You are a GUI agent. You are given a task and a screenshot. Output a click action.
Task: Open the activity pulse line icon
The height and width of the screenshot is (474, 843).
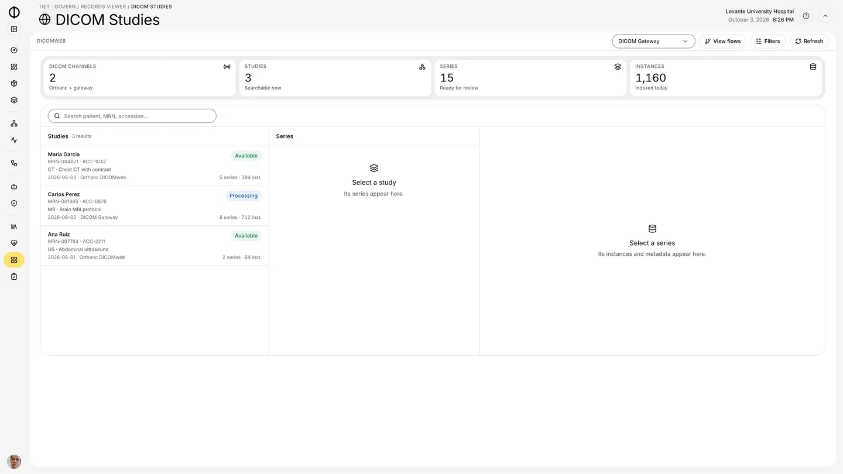14,140
